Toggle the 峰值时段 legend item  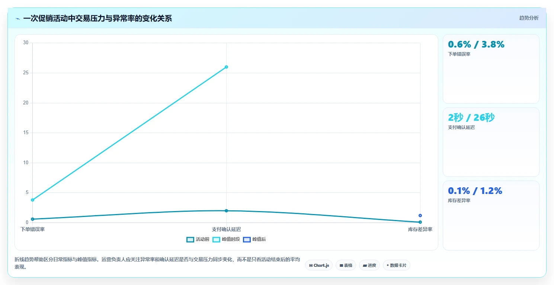coord(226,239)
